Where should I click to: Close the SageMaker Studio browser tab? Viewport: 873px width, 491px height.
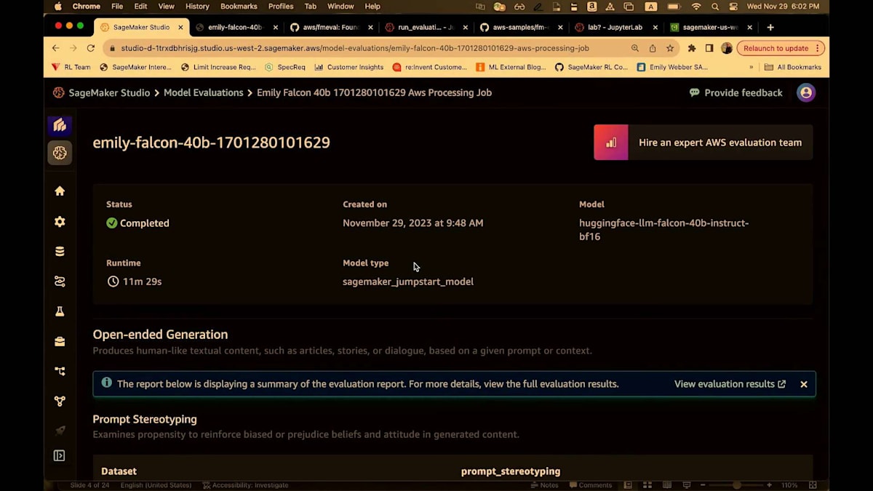[181, 27]
